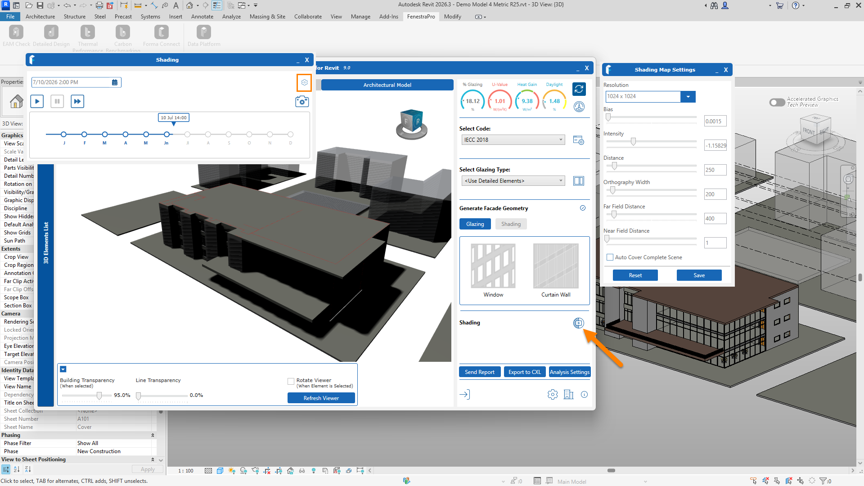
Task: Collapse the Phasing properties section
Action: coord(153,435)
